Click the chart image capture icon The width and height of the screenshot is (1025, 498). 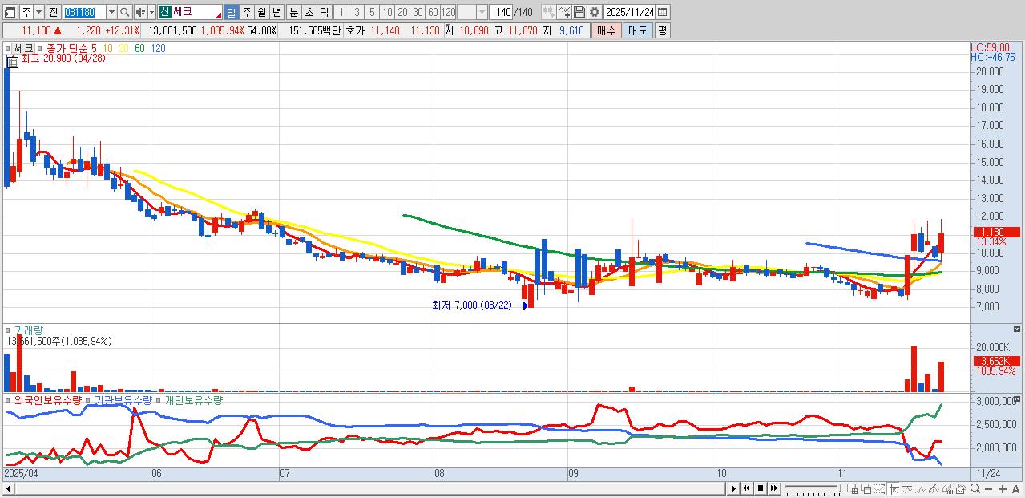(x=962, y=488)
